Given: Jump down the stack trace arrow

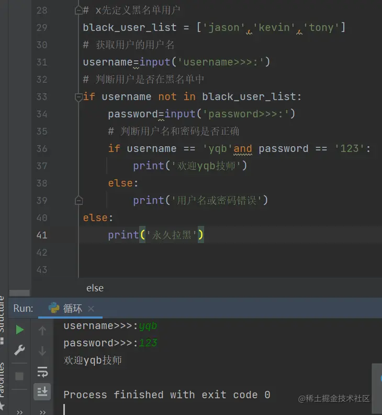Looking at the screenshot, I should point(42,351).
